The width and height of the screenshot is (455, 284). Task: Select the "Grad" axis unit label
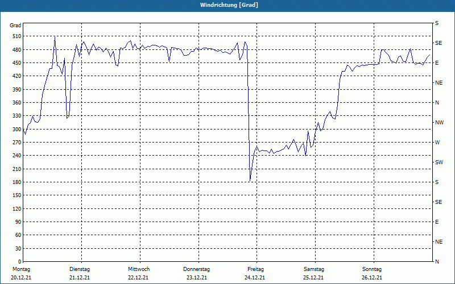(x=15, y=26)
